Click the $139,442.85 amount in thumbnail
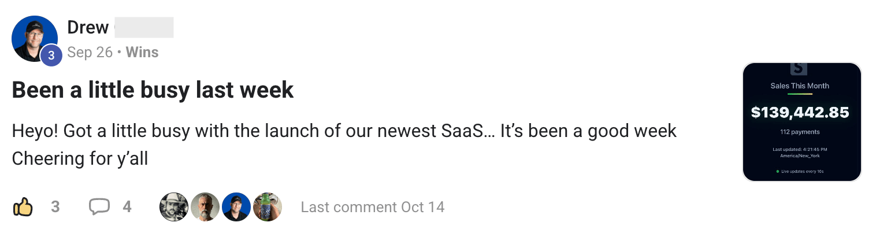The width and height of the screenshot is (876, 237). click(800, 112)
